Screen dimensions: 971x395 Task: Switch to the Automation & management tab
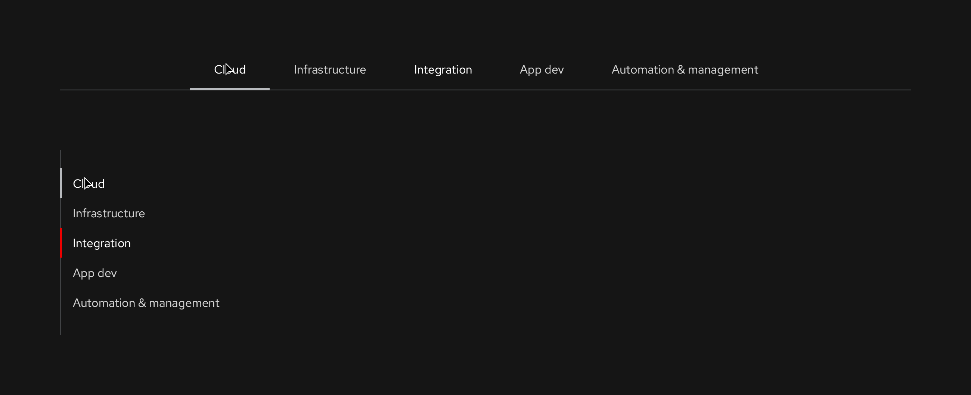tap(685, 69)
